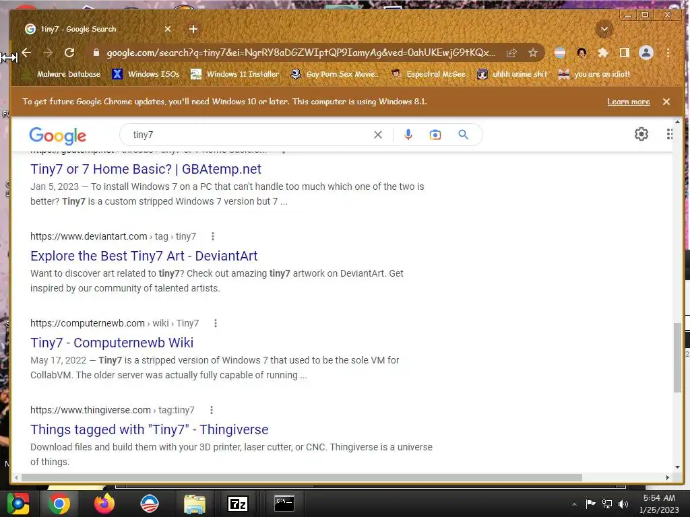The image size is (690, 517).
Task: Click the Google logo to go home
Action: (58, 136)
